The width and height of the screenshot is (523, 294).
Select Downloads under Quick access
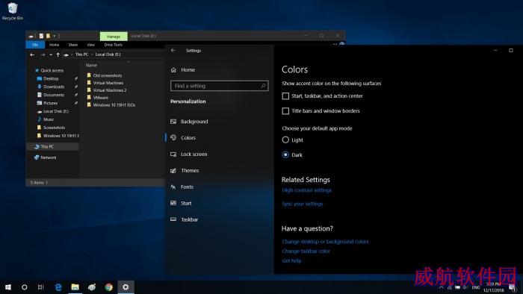click(53, 87)
